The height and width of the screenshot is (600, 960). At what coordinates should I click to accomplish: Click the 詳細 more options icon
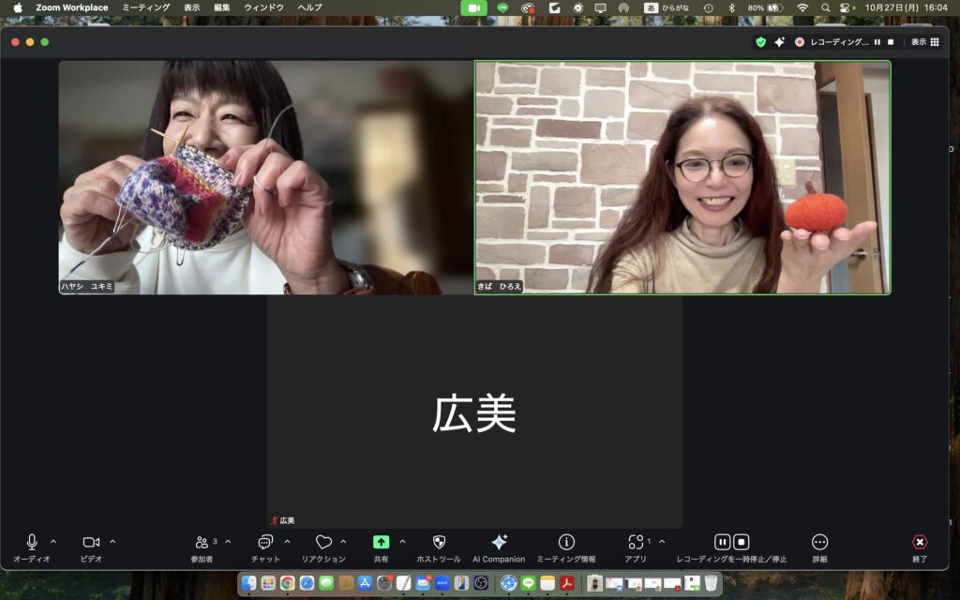(x=819, y=543)
